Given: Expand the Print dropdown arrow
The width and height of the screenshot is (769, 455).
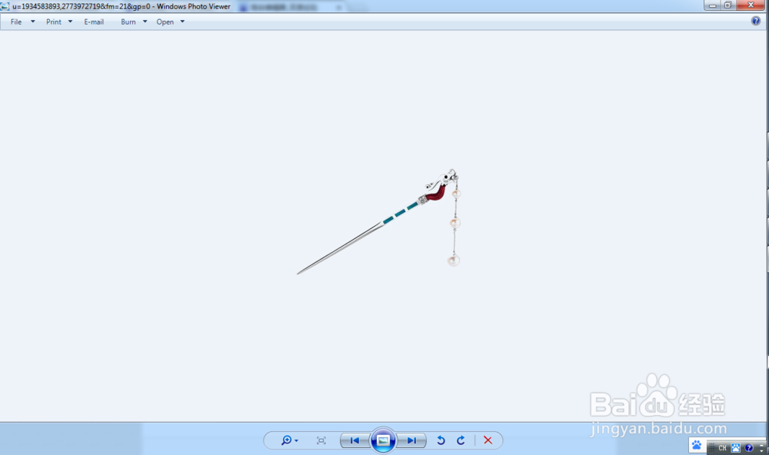Looking at the screenshot, I should tap(70, 22).
